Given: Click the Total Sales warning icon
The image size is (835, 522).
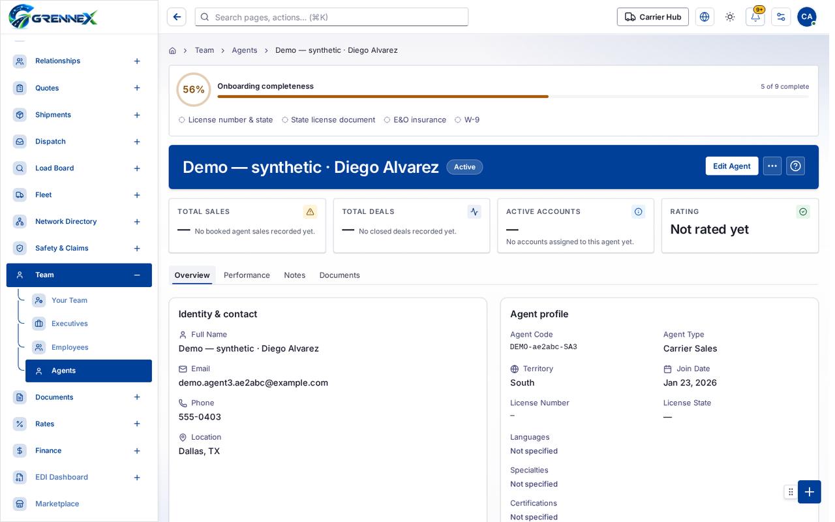Looking at the screenshot, I should [310, 211].
